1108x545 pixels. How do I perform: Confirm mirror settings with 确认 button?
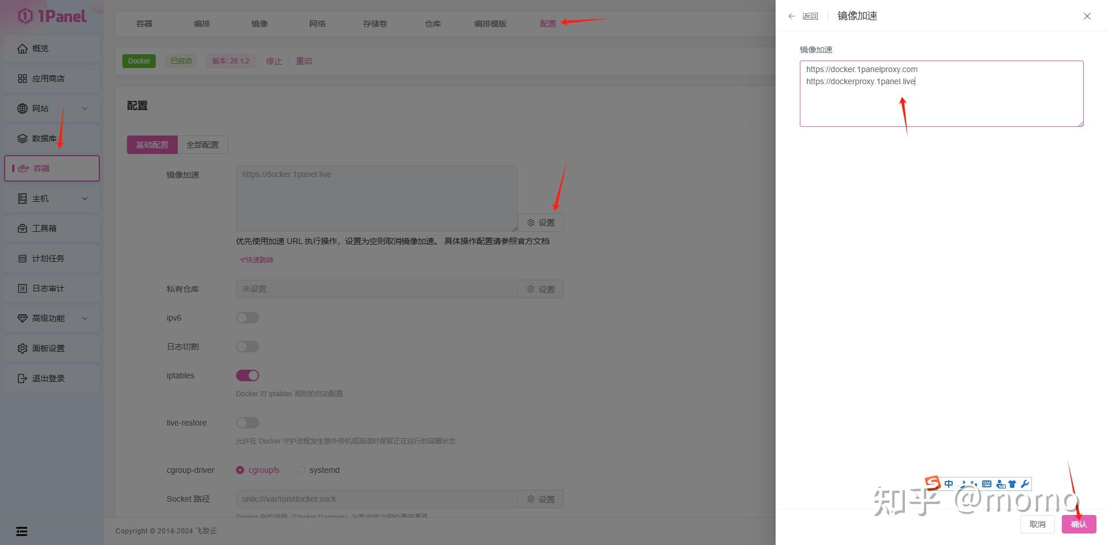[x=1078, y=524]
